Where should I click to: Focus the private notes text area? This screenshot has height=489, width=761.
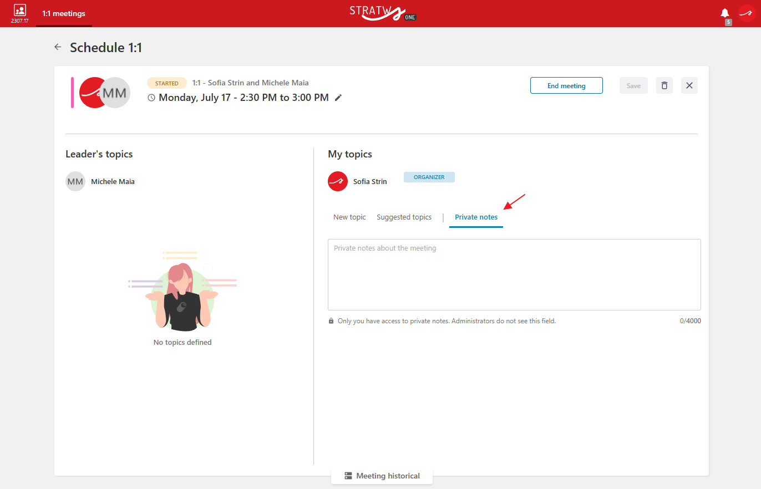click(x=514, y=274)
